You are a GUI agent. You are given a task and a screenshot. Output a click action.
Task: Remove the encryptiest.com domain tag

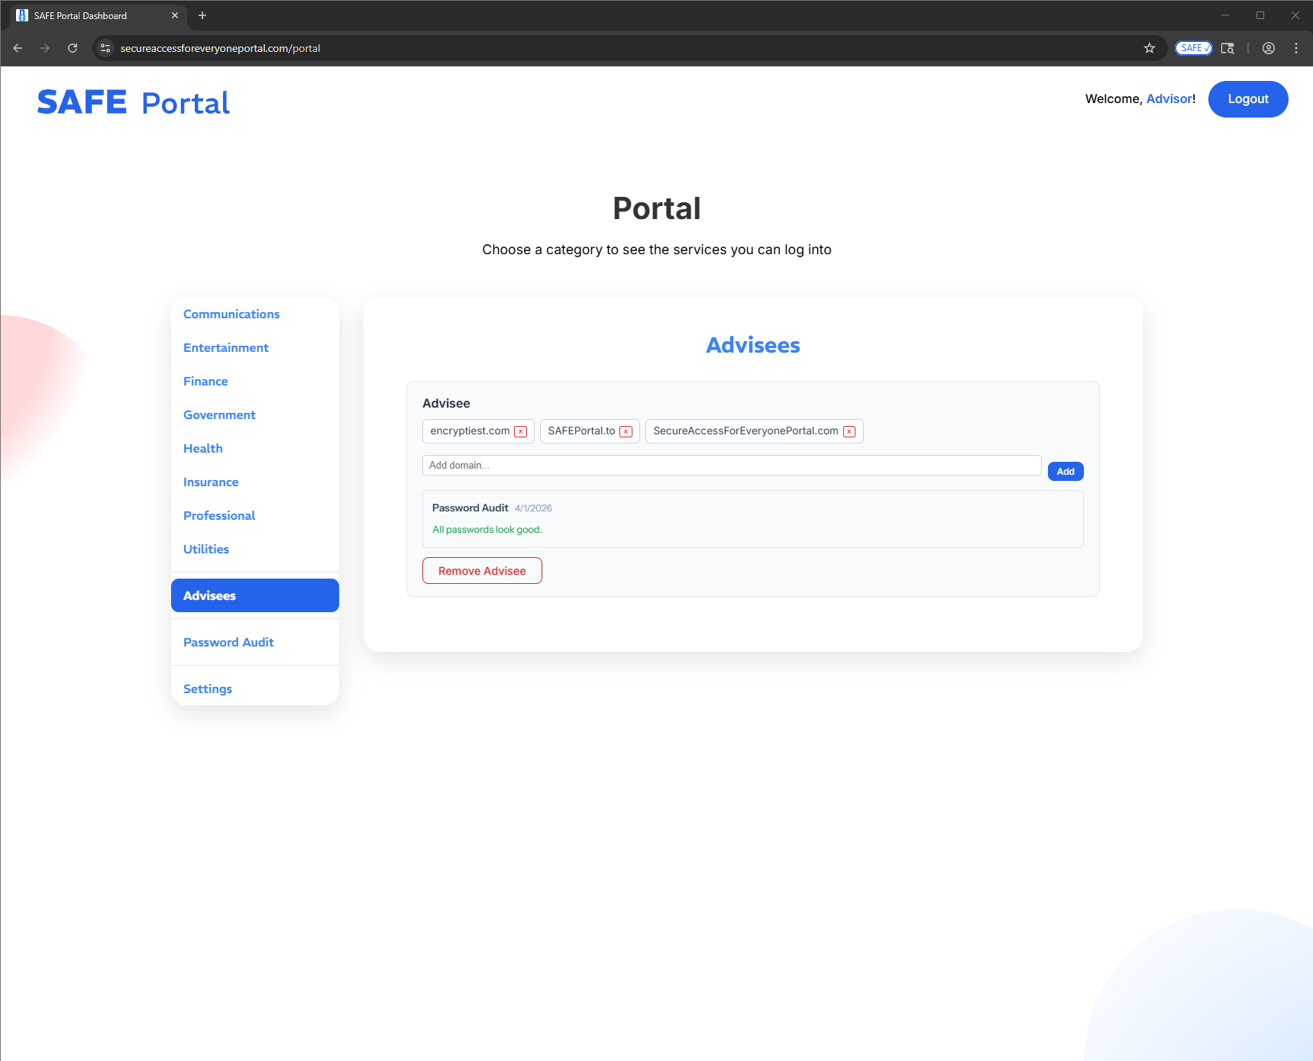coord(521,431)
